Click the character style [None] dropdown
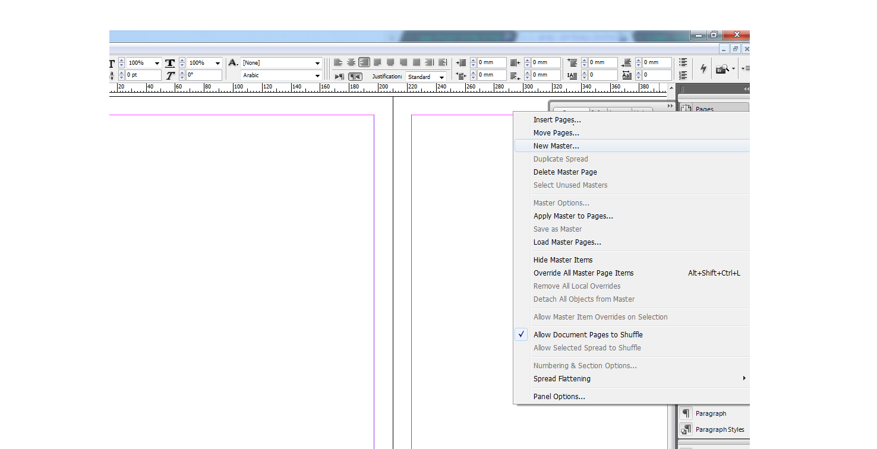The image size is (877, 449). (281, 62)
